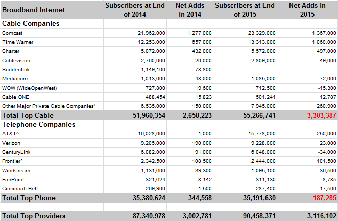Screen dimensions: 338x221
Task: Select the Charter row label
Action: point(11,51)
